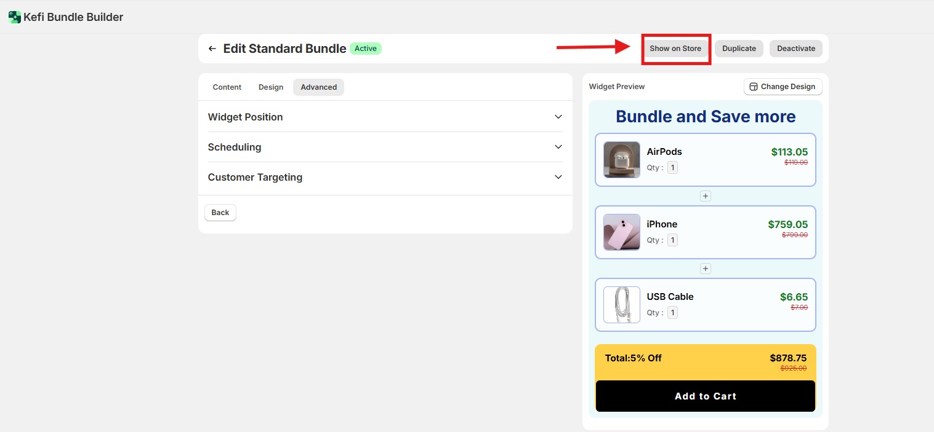
Task: Click the back arrow beside Edit Standard Bundle
Action: pos(212,49)
